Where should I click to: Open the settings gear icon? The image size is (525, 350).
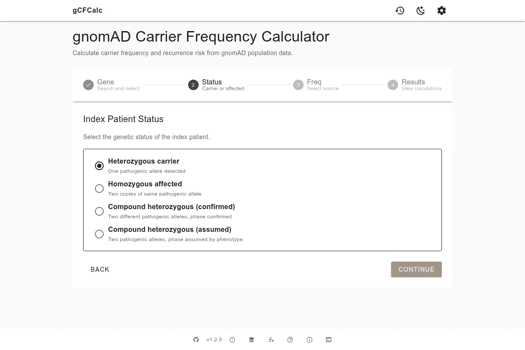coord(441,10)
